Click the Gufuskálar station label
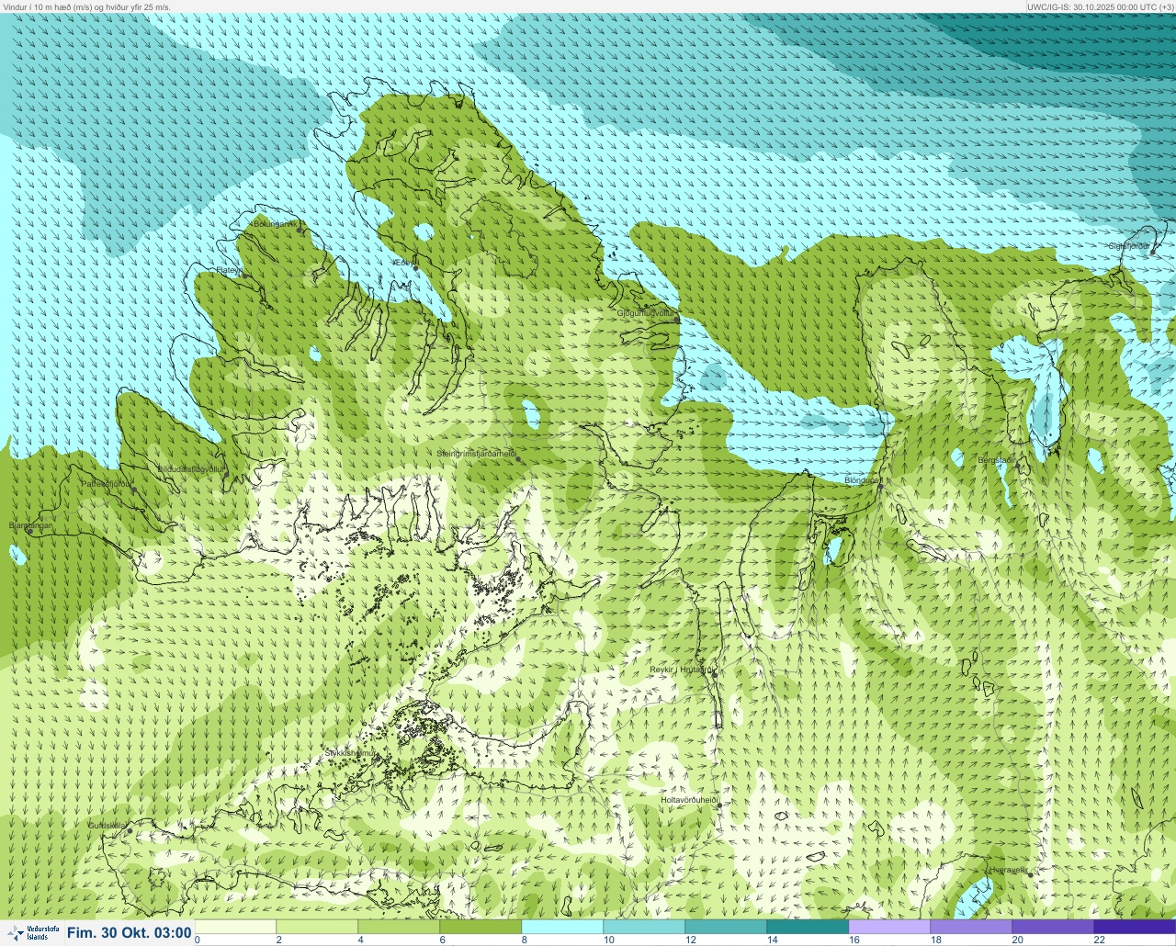Viewport: 1176px width, 946px height. pyautogui.click(x=107, y=826)
